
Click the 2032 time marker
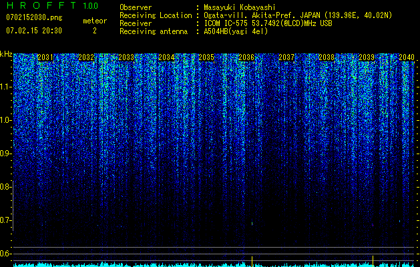[x=86, y=57]
